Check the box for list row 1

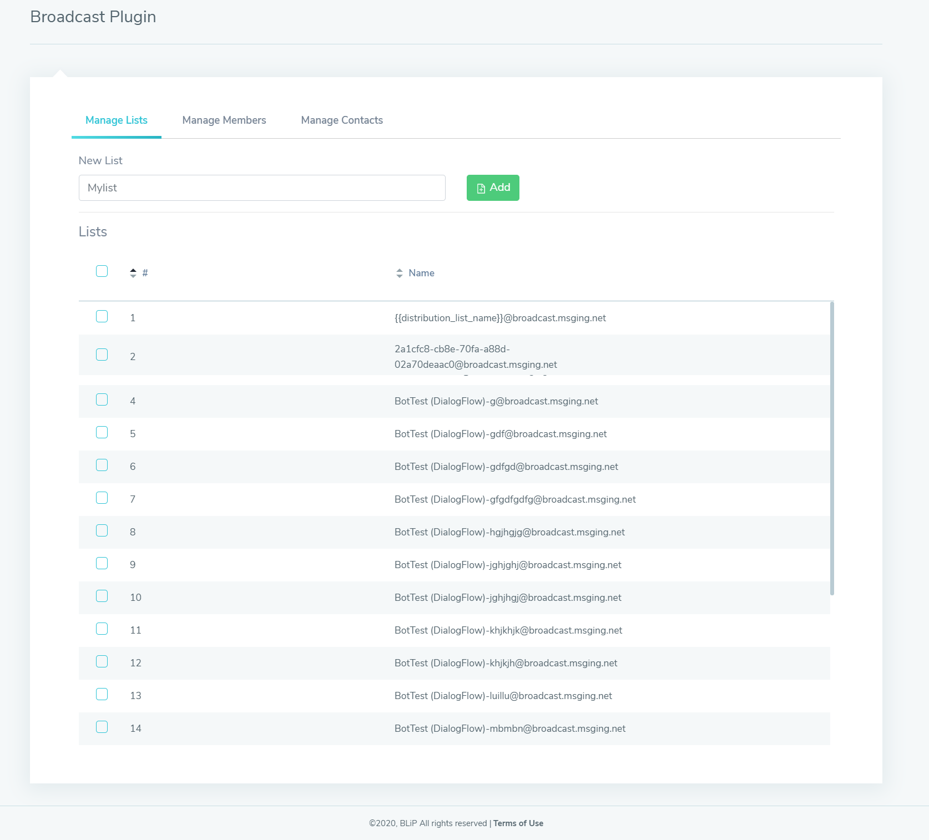click(x=102, y=316)
